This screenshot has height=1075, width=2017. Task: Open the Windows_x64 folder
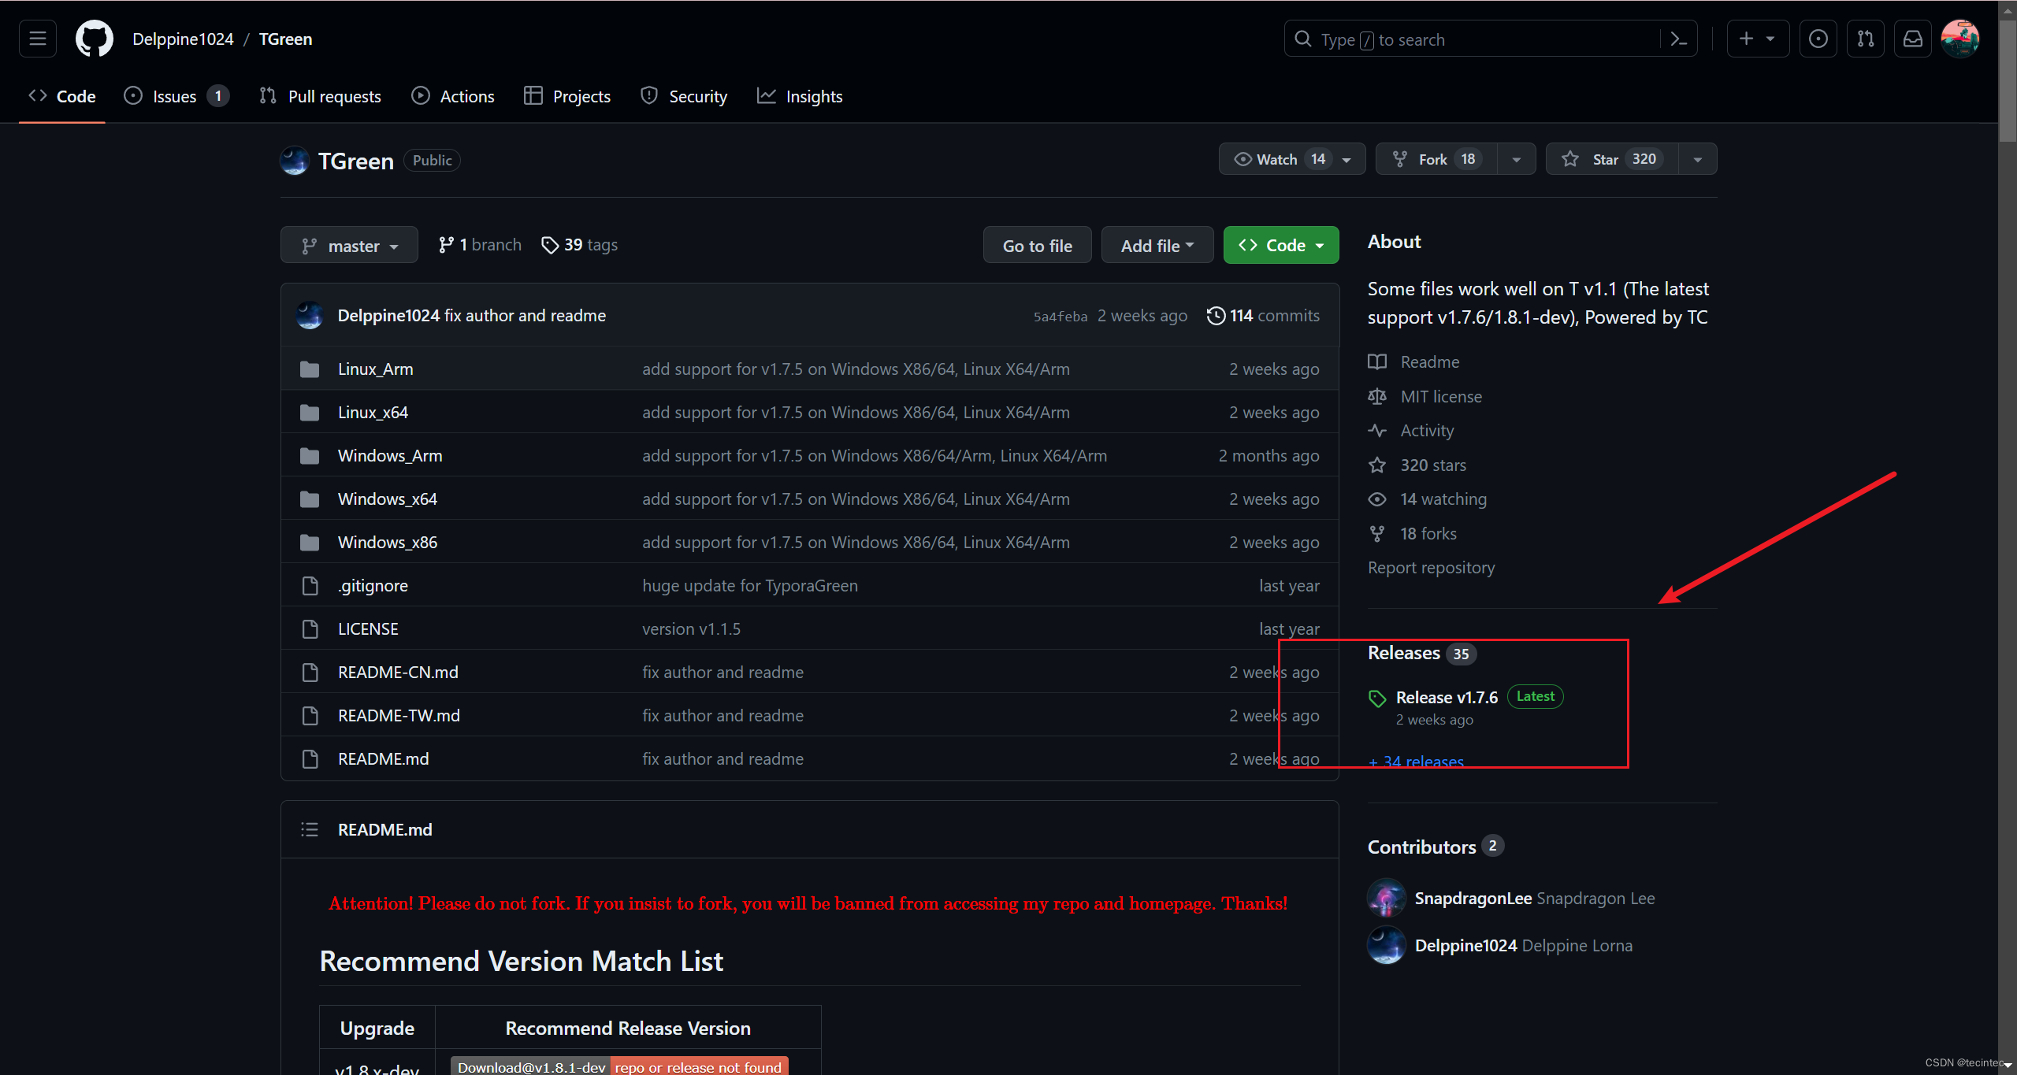(387, 499)
